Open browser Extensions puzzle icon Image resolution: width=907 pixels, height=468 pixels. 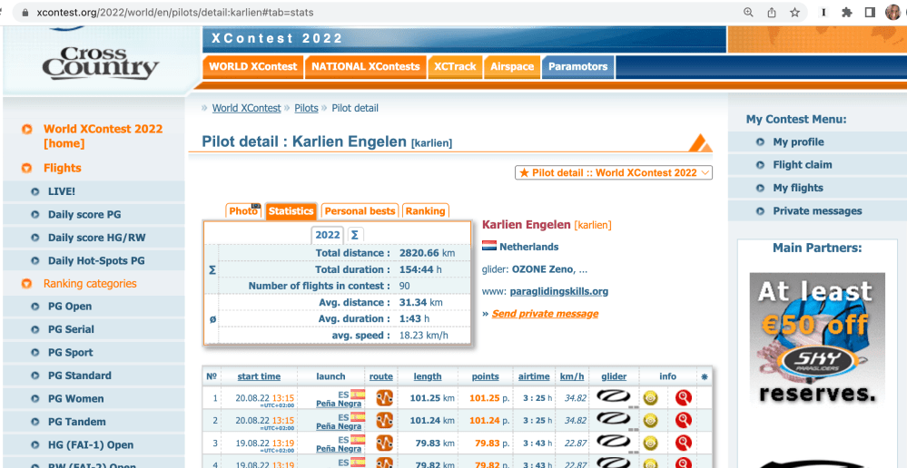846,13
